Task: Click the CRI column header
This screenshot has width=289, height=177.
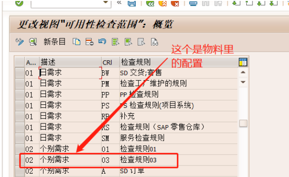Action: (110, 62)
